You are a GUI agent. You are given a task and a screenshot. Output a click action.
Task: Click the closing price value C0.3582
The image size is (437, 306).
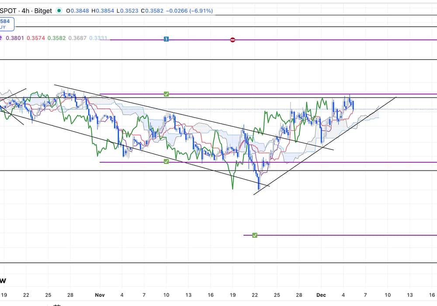[x=154, y=10]
